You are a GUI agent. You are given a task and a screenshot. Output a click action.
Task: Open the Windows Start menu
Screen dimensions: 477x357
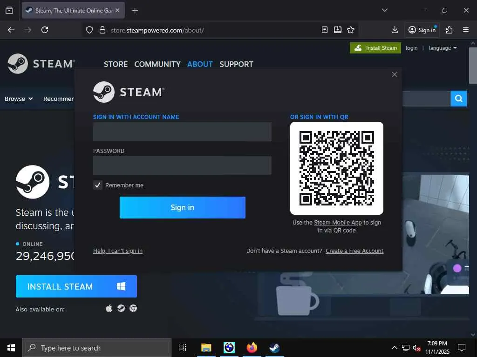[11, 348]
